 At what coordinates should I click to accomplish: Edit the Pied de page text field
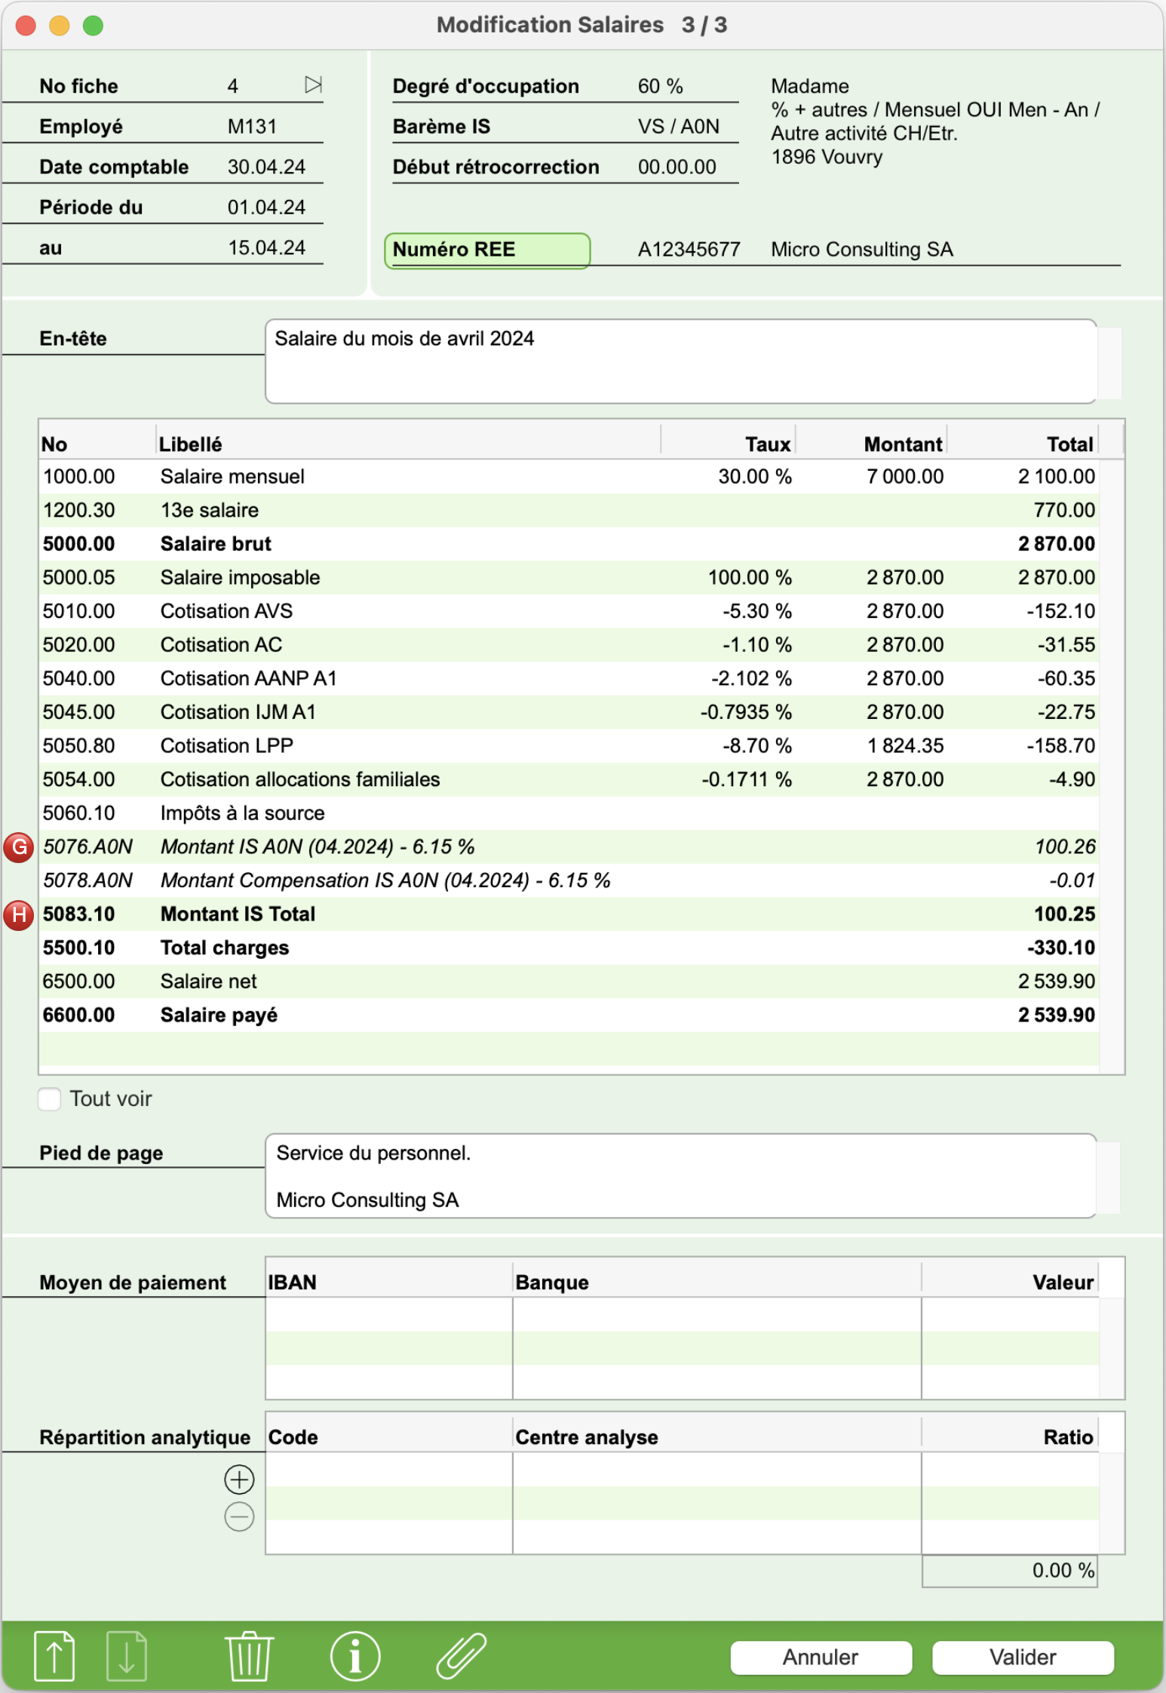tap(680, 1175)
